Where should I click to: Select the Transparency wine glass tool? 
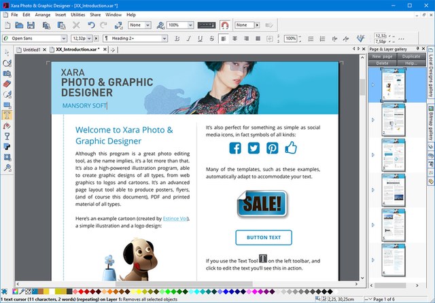[7, 136]
